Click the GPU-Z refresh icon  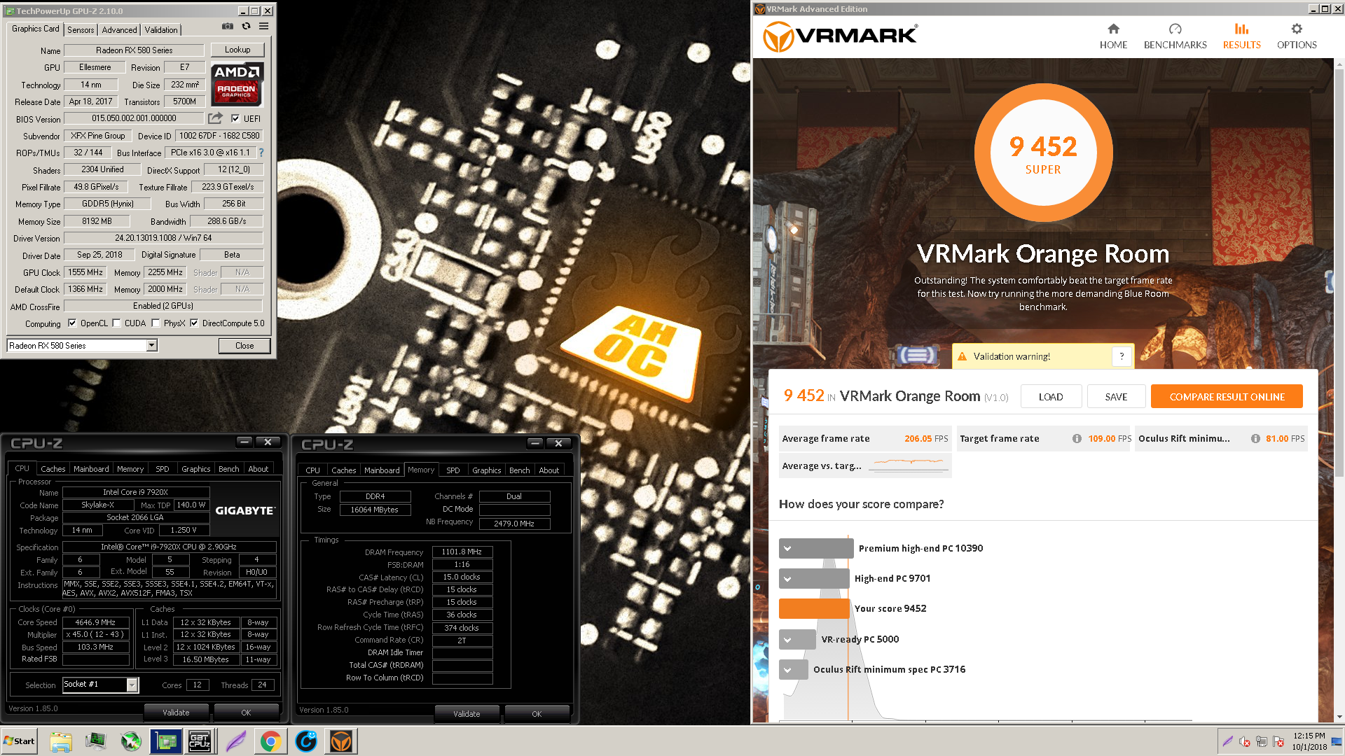[x=246, y=27]
